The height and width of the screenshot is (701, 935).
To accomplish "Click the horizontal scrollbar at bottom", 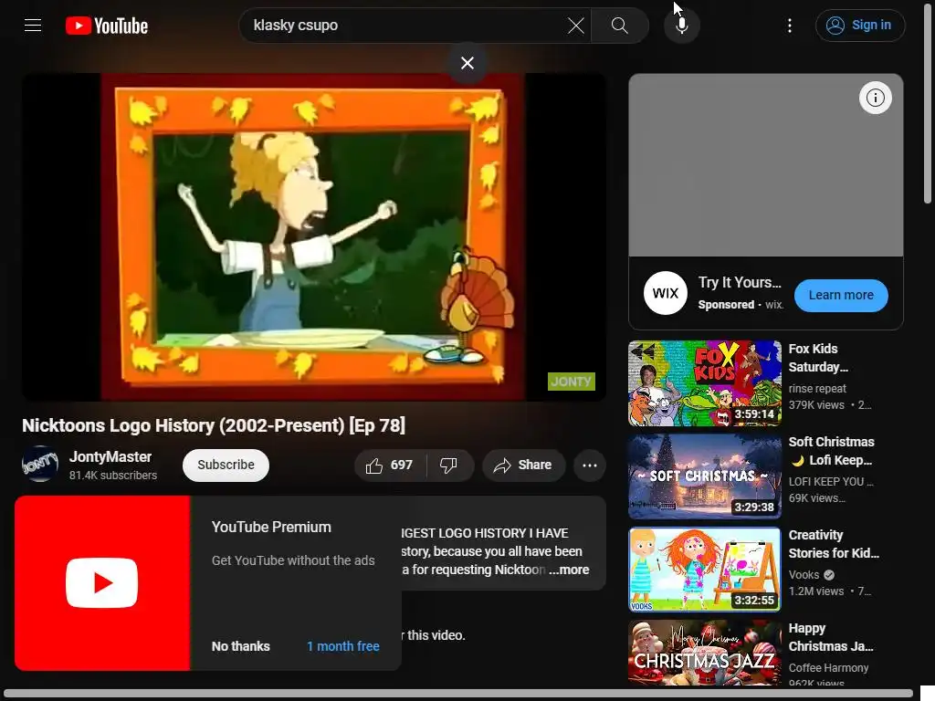I will [x=458, y=695].
